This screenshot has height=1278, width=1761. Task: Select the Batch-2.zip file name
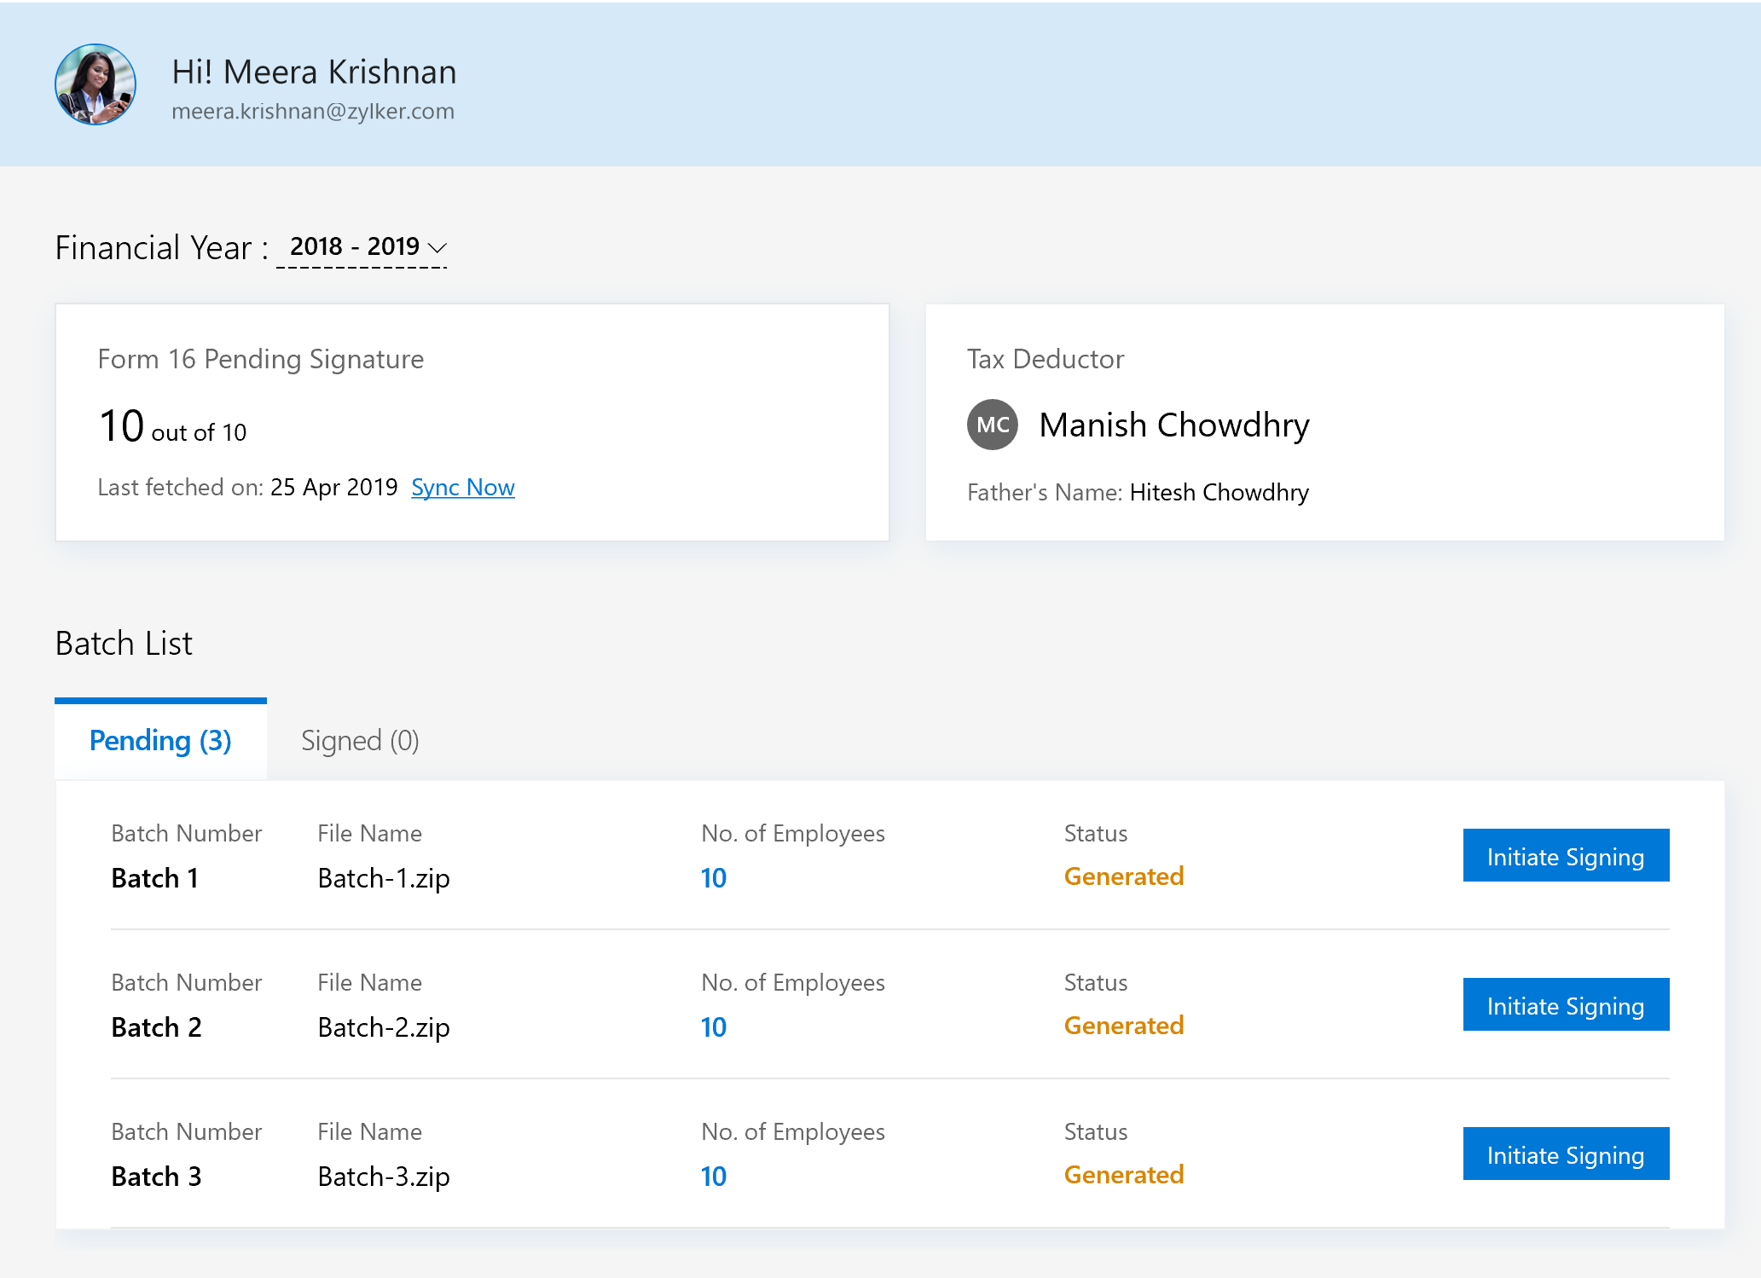point(383,1027)
